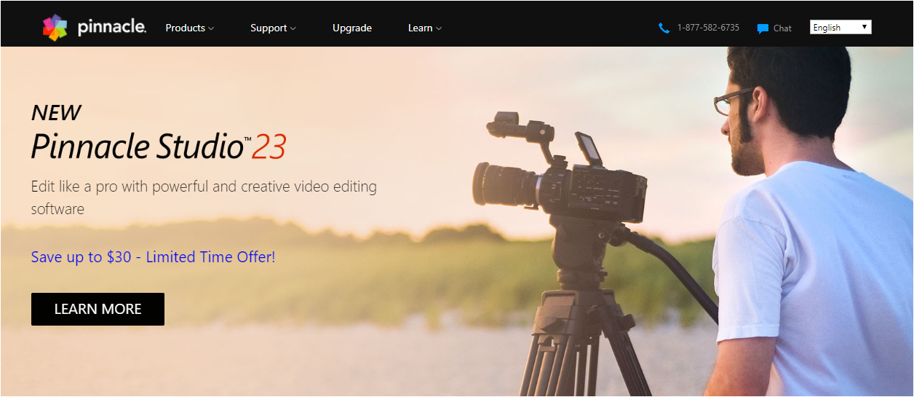Expand the Learn chevron arrow
The height and width of the screenshot is (397, 914).
(439, 28)
